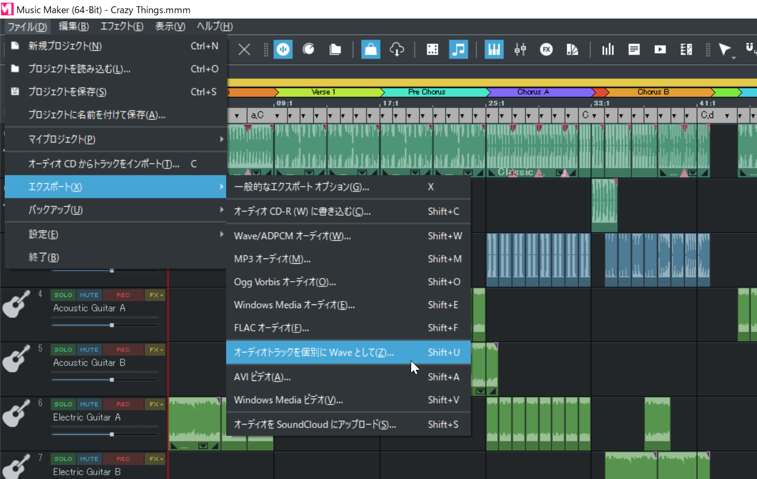Click the cloud download icon

pyautogui.click(x=397, y=50)
